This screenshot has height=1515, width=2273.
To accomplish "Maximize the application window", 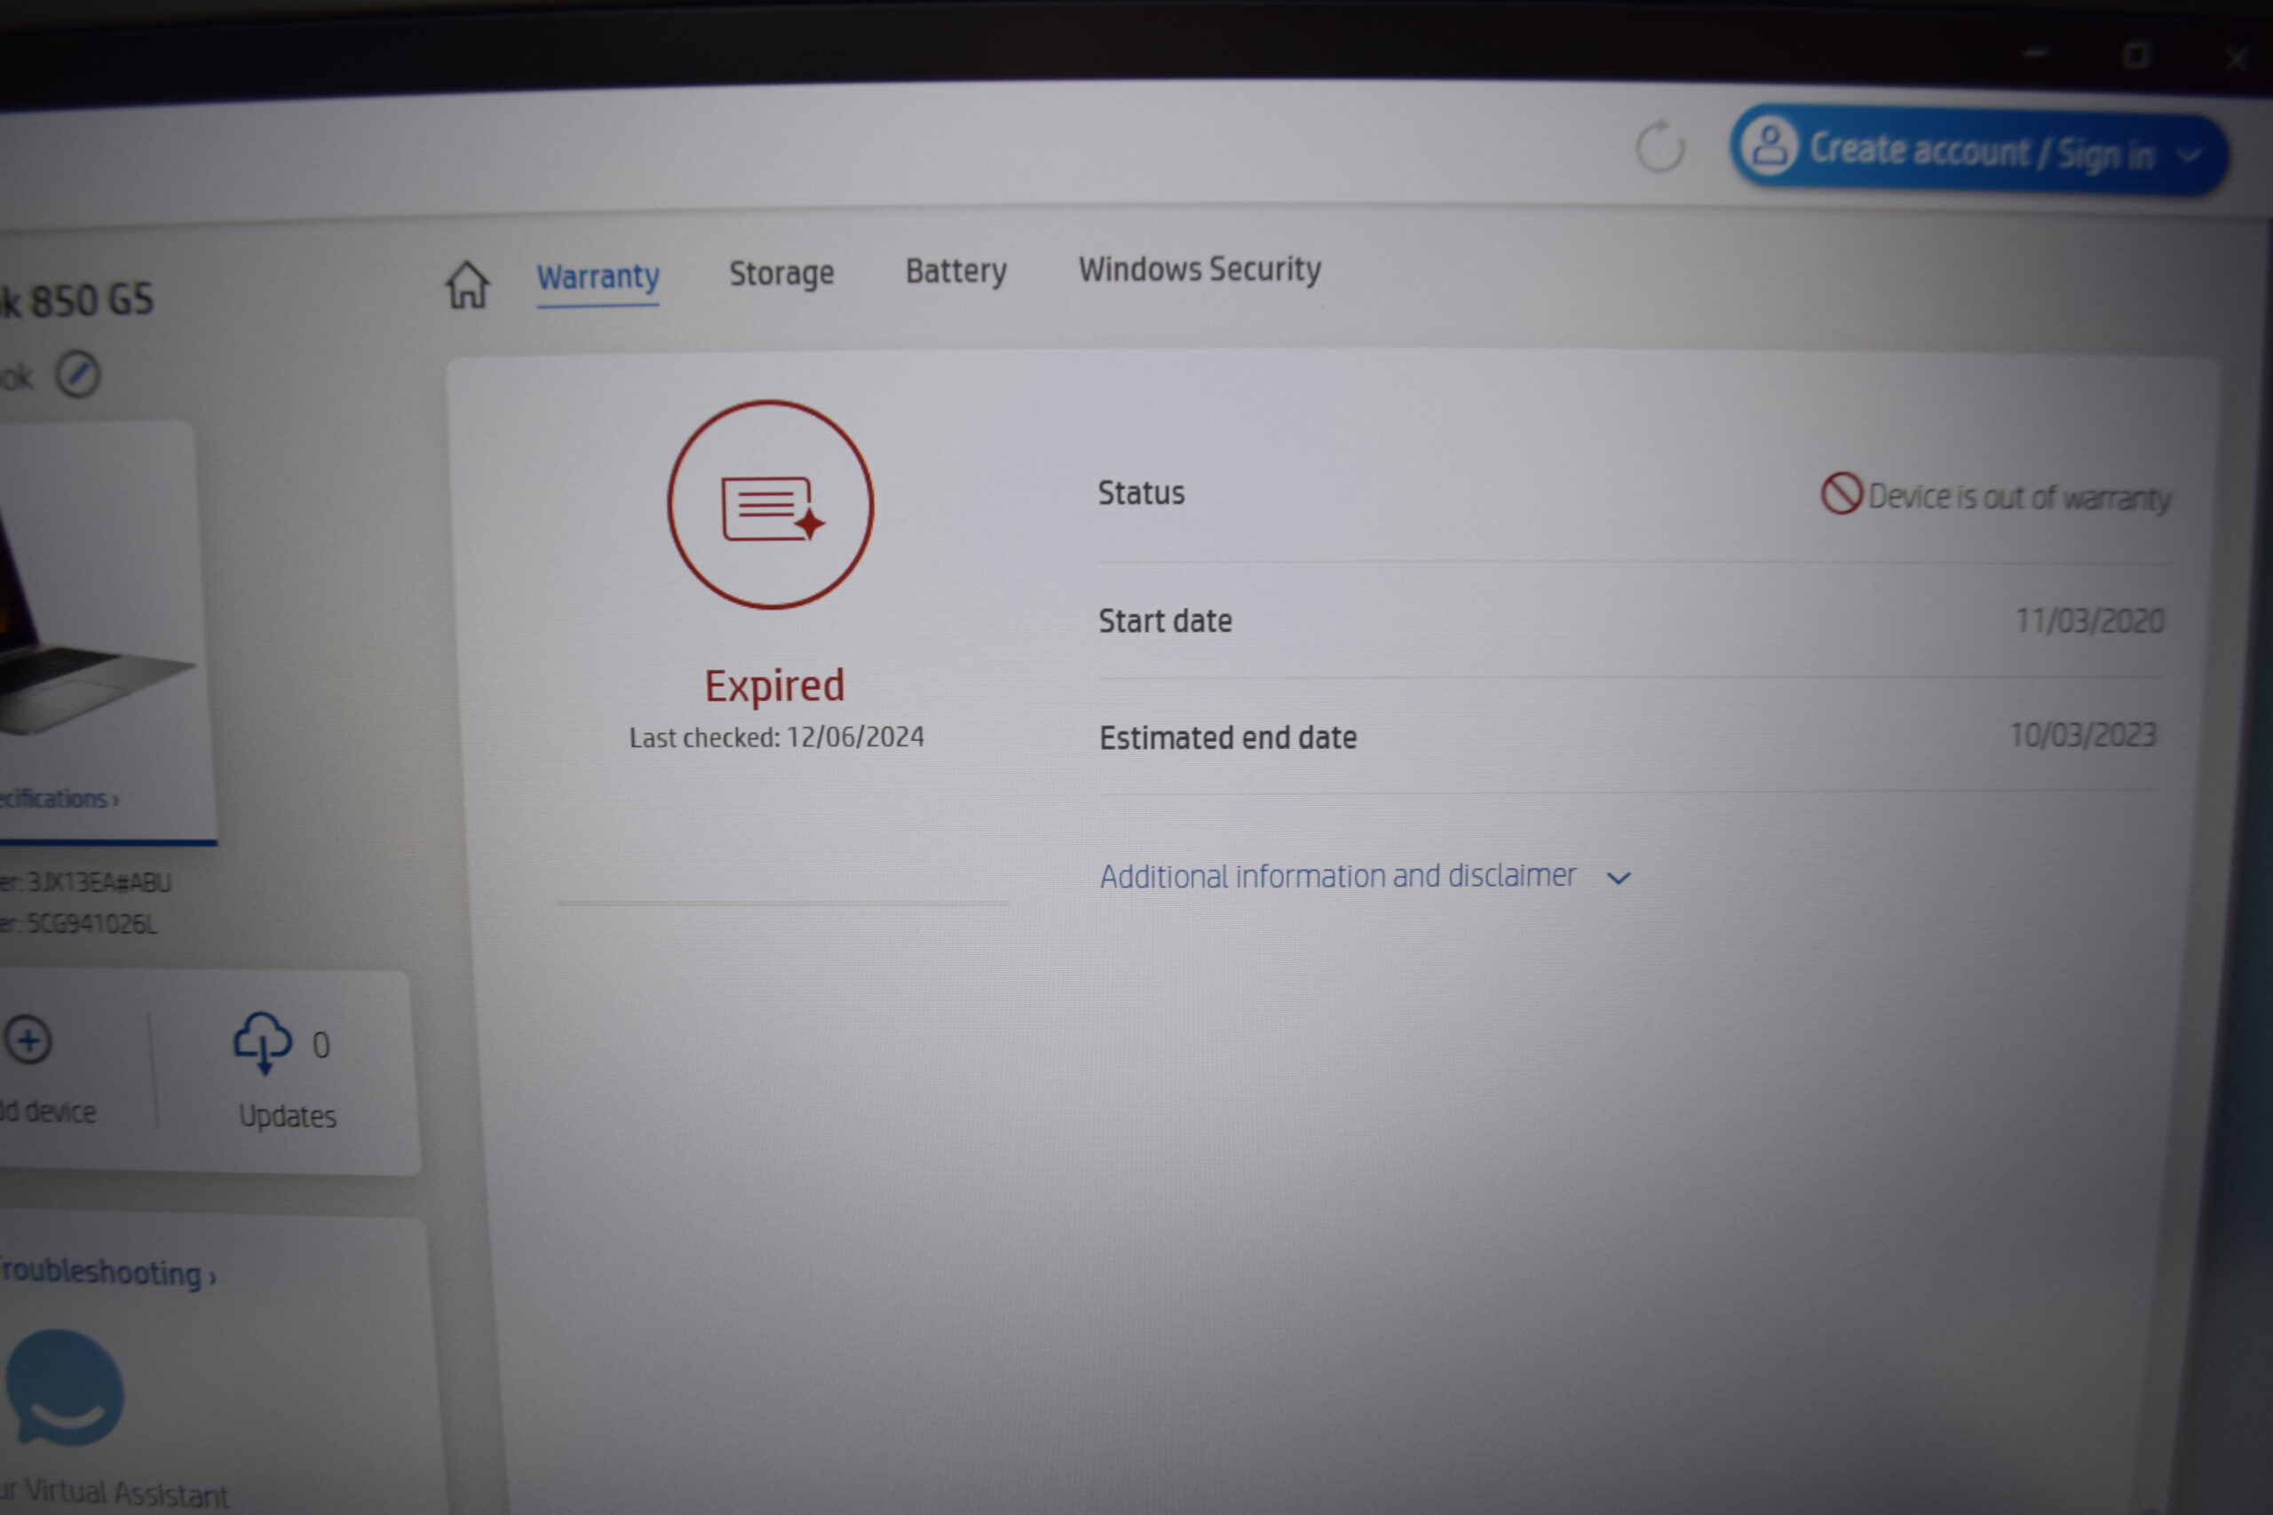I will coord(2135,56).
